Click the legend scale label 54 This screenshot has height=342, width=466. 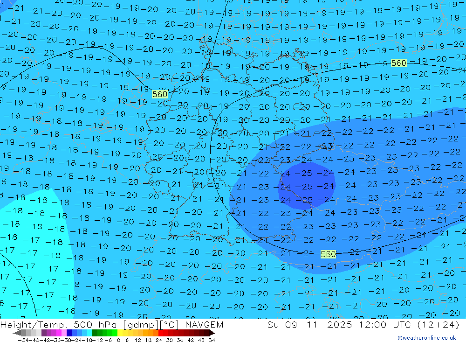pos(212,340)
